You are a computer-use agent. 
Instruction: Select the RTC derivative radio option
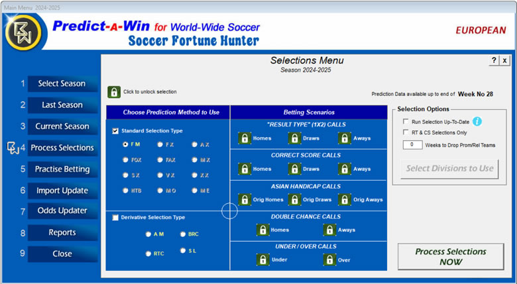coord(148,254)
